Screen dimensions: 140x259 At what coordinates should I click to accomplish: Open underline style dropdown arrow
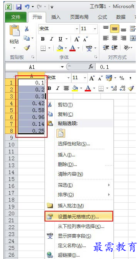click(67, 39)
